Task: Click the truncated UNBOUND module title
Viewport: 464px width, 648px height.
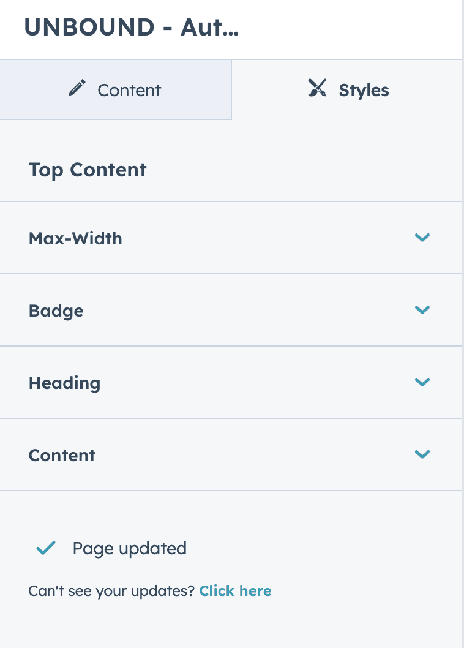Action: point(132,28)
